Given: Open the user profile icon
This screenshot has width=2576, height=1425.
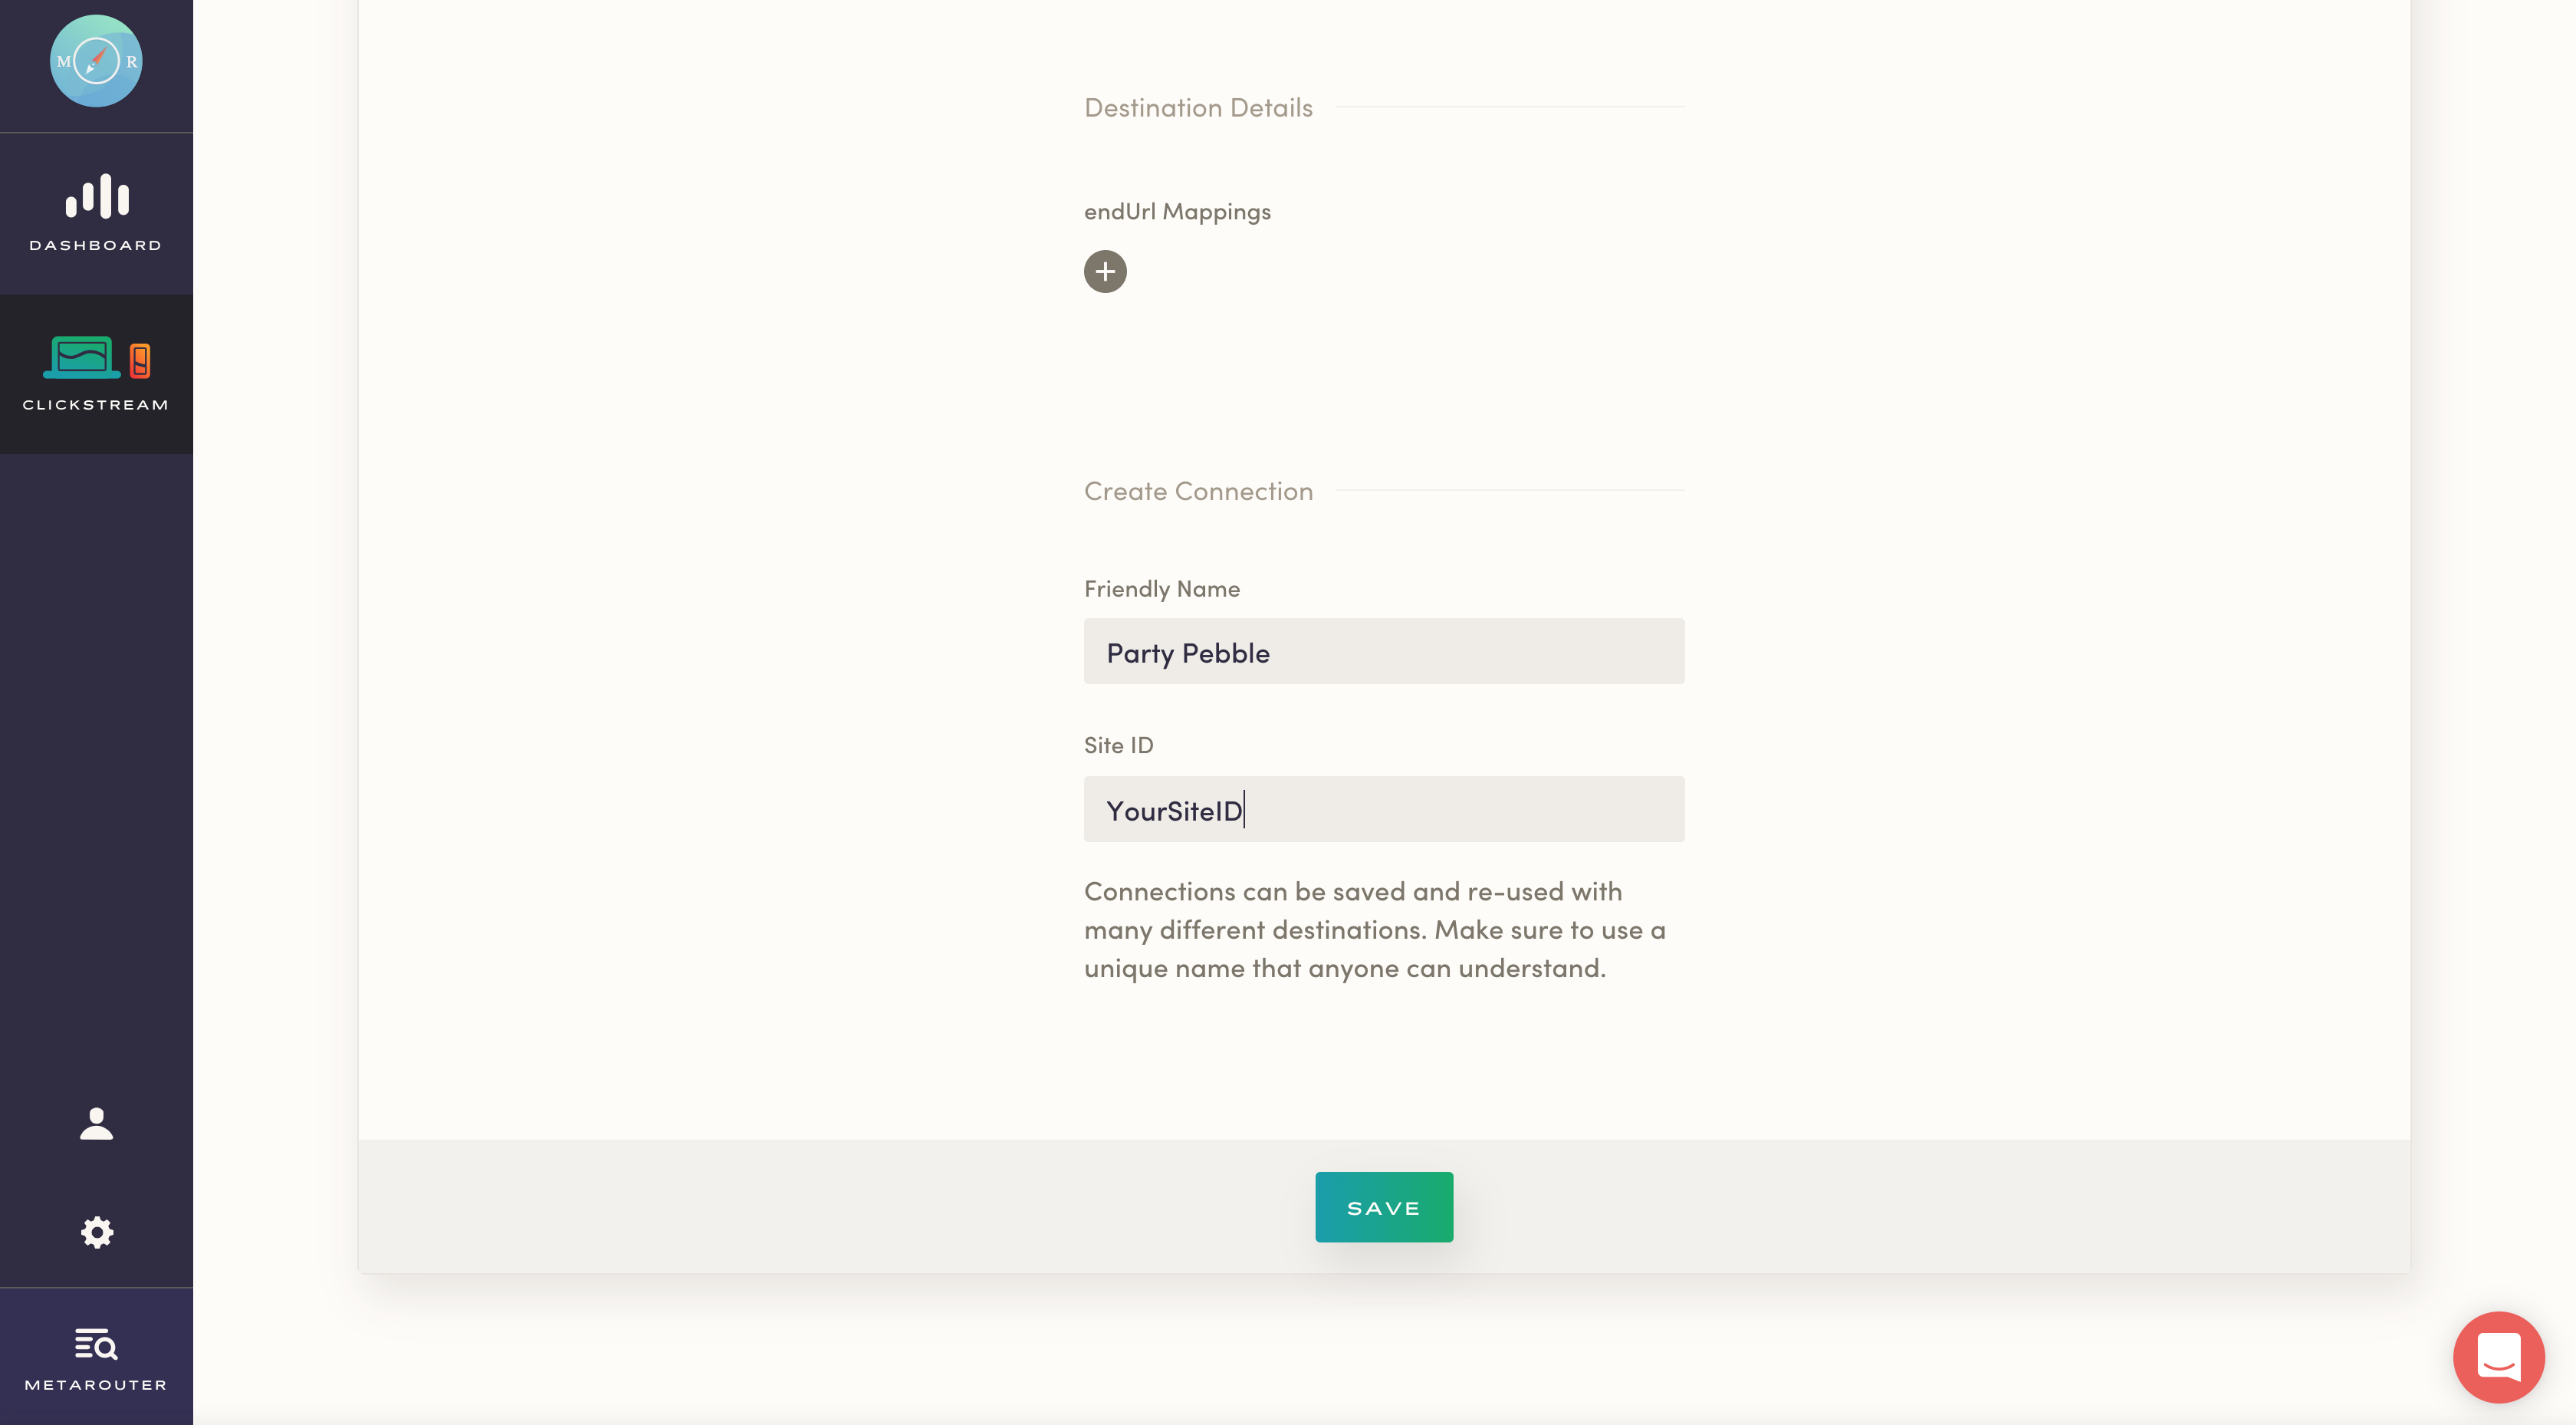Looking at the screenshot, I should tap(96, 1124).
